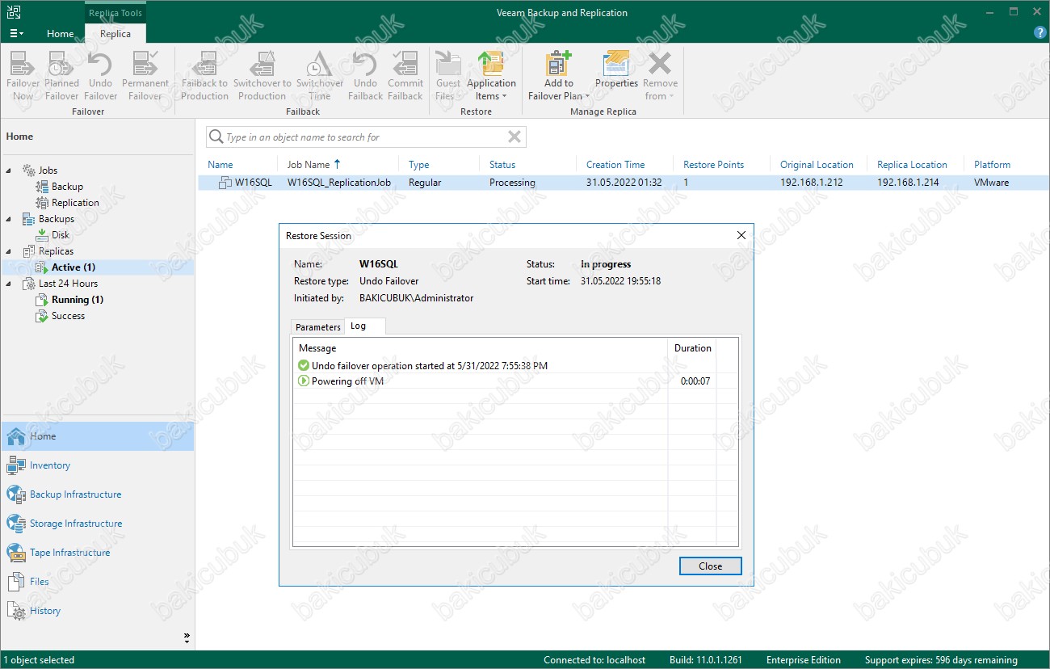This screenshot has width=1050, height=669.
Task: Open the Remove from dropdown
Action: (660, 76)
